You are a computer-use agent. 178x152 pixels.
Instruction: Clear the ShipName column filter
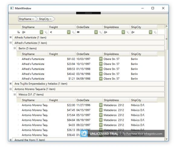click(46, 32)
